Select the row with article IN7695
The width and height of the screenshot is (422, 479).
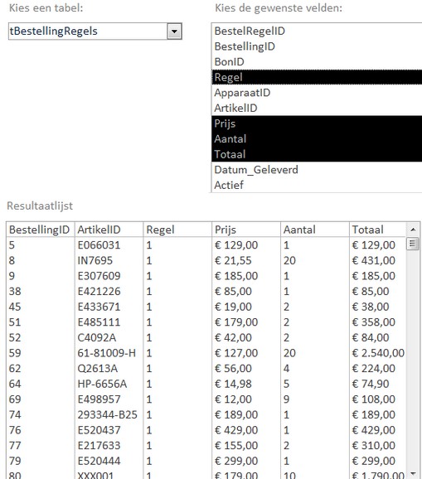206,260
